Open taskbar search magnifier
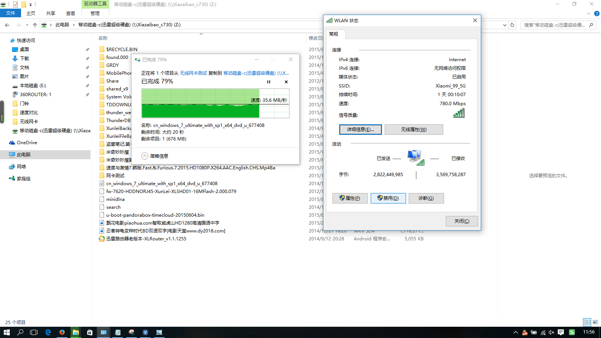The height and width of the screenshot is (338, 601). coord(21,332)
